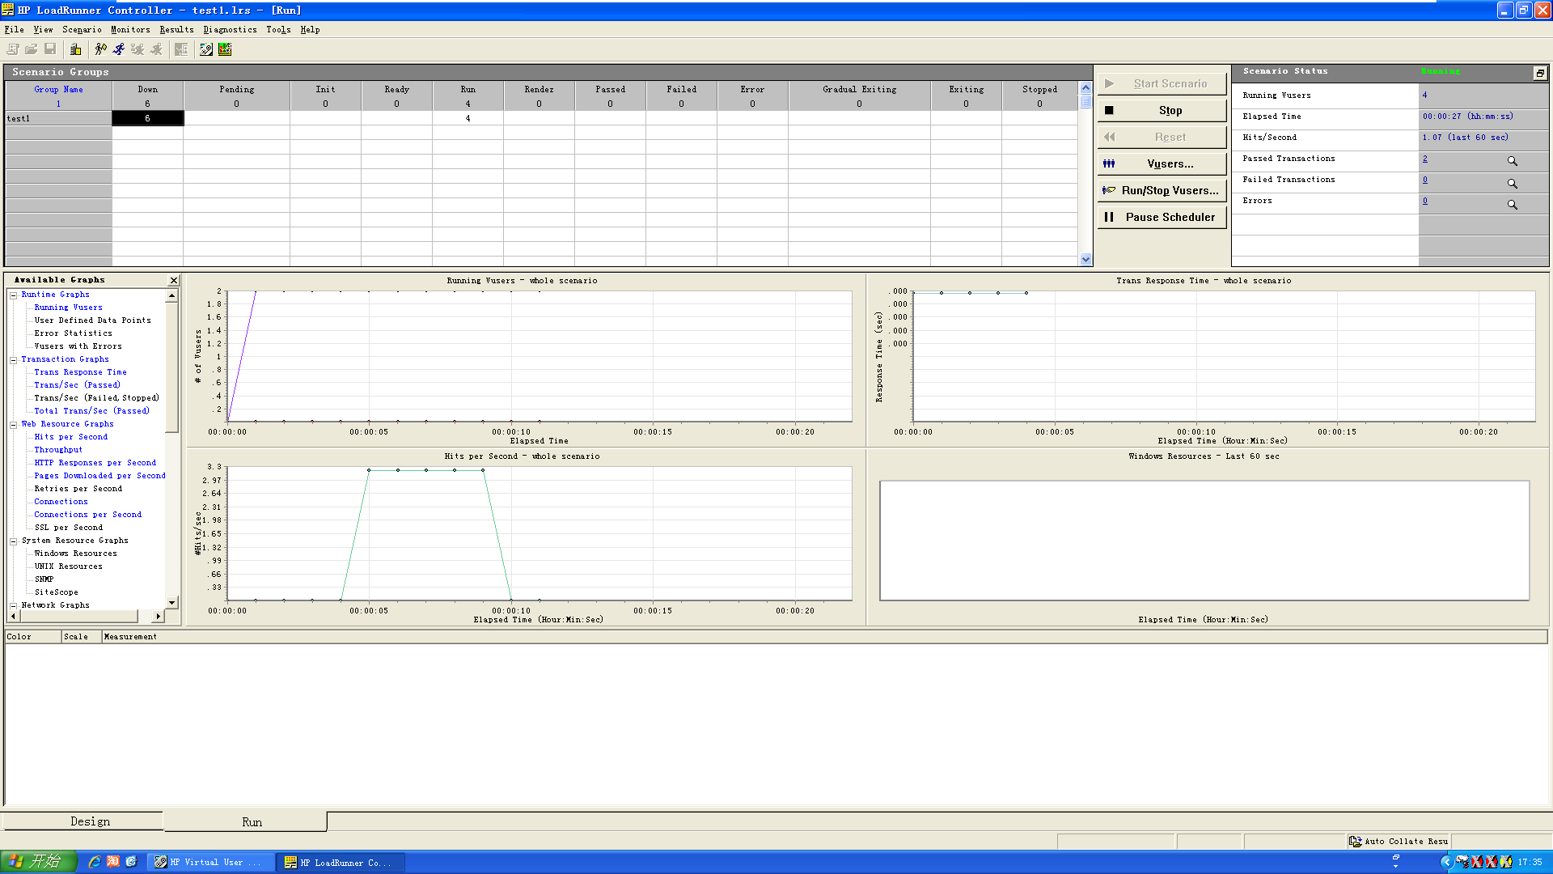
Task: Click the Available Graphs tree scroll-down arrow
Action: click(x=171, y=602)
